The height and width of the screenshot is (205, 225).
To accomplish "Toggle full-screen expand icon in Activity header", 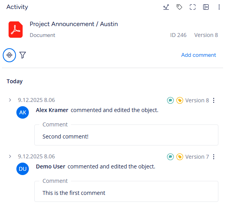I will coord(192,7).
